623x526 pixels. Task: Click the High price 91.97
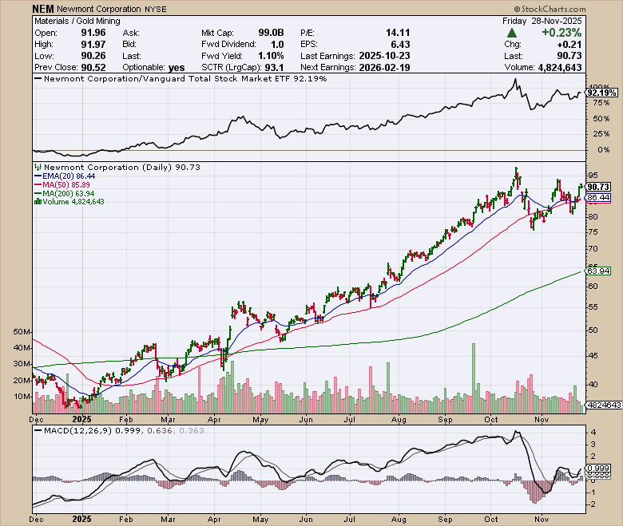(x=93, y=44)
